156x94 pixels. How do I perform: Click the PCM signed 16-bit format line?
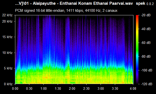(66, 11)
